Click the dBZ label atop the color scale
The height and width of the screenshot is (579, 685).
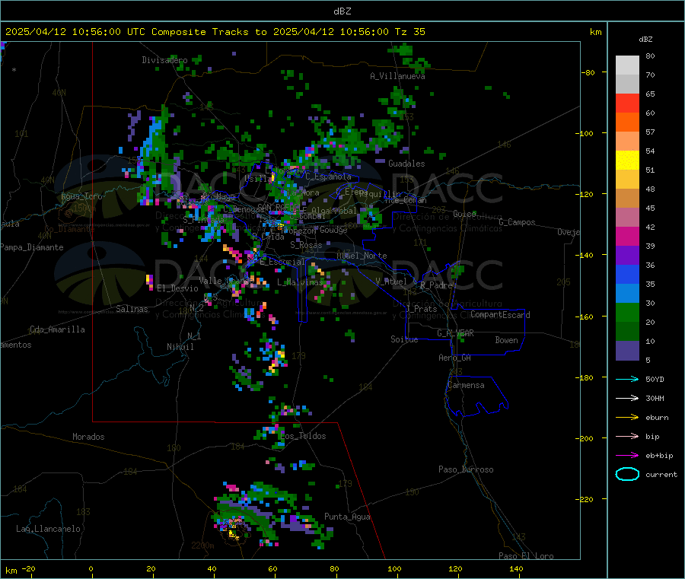645,40
